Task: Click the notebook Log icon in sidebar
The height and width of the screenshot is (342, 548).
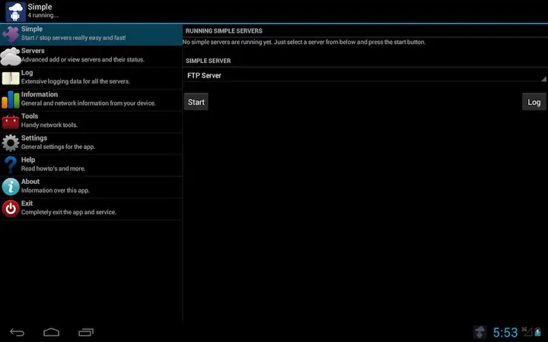Action: [x=11, y=78]
